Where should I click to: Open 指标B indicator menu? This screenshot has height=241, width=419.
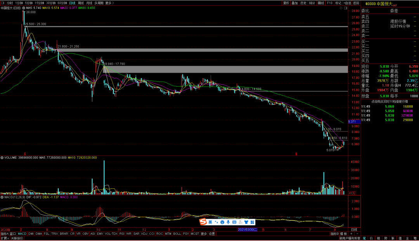[x=334, y=234]
